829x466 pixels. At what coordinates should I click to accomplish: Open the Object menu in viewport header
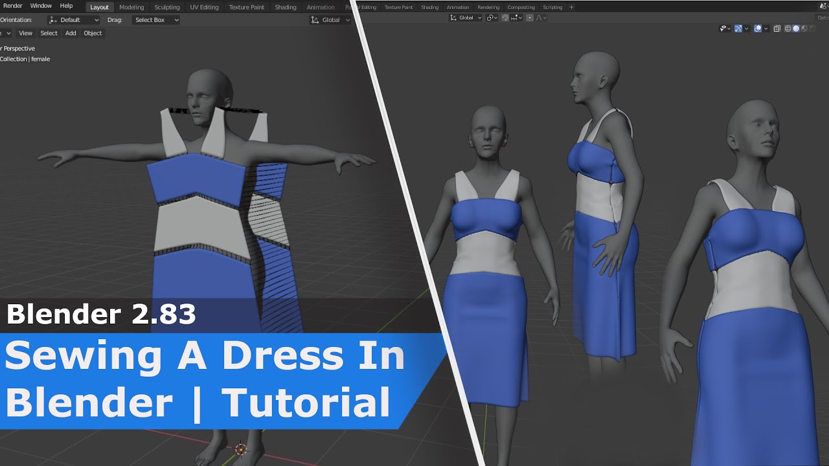click(x=93, y=33)
